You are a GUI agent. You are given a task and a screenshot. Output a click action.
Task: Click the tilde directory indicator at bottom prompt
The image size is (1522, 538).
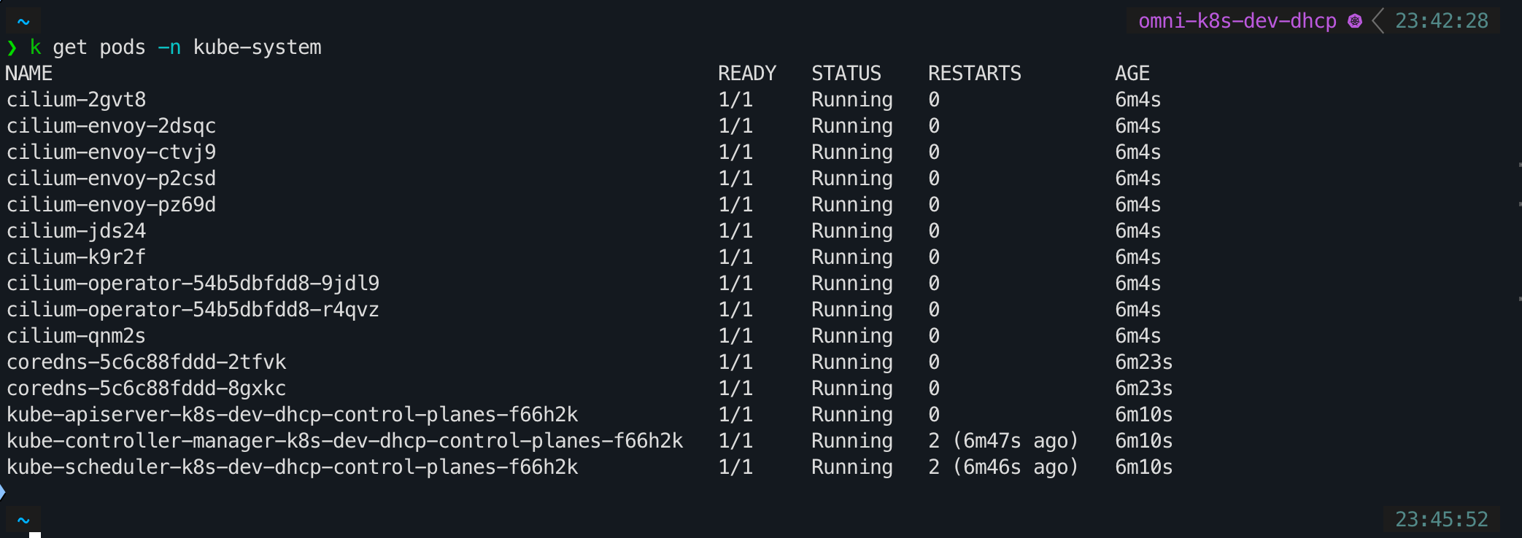click(x=23, y=520)
